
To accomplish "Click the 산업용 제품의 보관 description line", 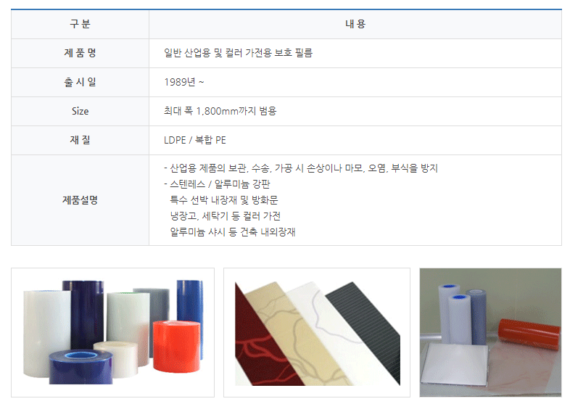I will pyautogui.click(x=301, y=168).
